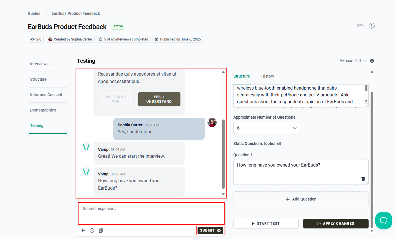The image size is (396, 239).
Task: Click the Submit response text field
Action: [151, 213]
